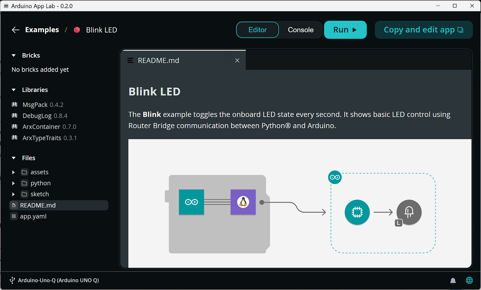Collapse the Bricks section
The image size is (481, 290).
14,56
